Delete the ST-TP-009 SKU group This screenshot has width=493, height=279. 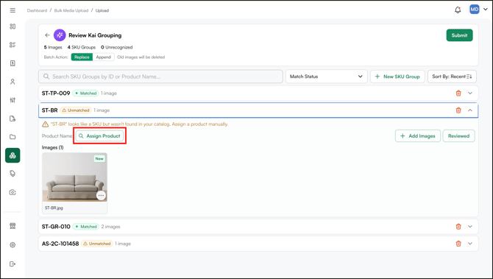click(458, 93)
